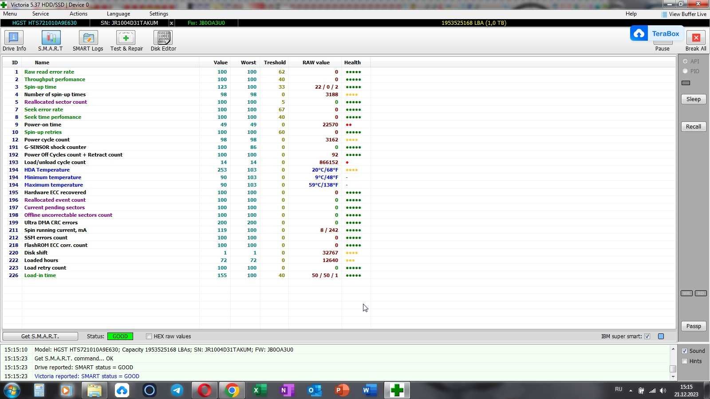Image resolution: width=710 pixels, height=399 pixels.
Task: Open the Help menu
Action: pyautogui.click(x=631, y=14)
